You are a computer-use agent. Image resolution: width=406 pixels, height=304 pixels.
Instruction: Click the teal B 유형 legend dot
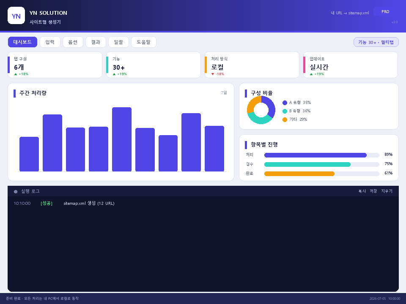coord(285,111)
